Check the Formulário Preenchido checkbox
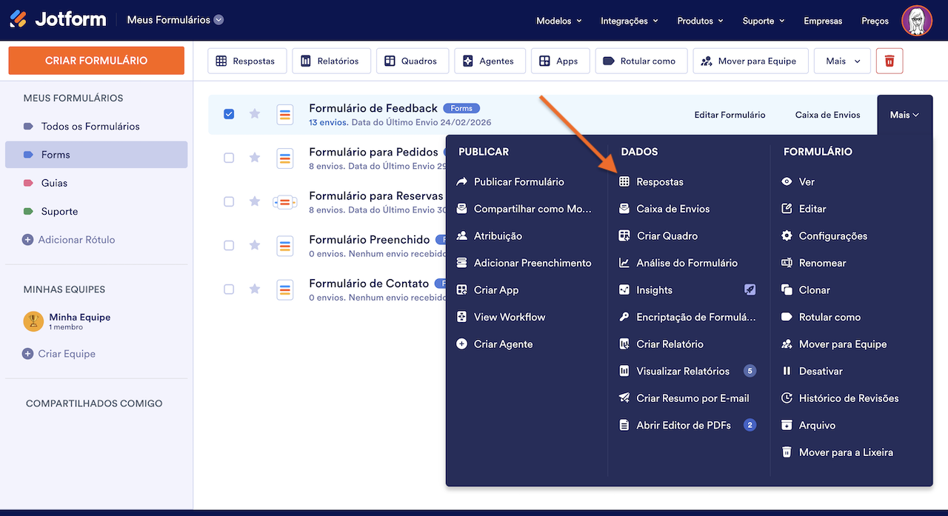This screenshot has width=948, height=516. [x=229, y=245]
